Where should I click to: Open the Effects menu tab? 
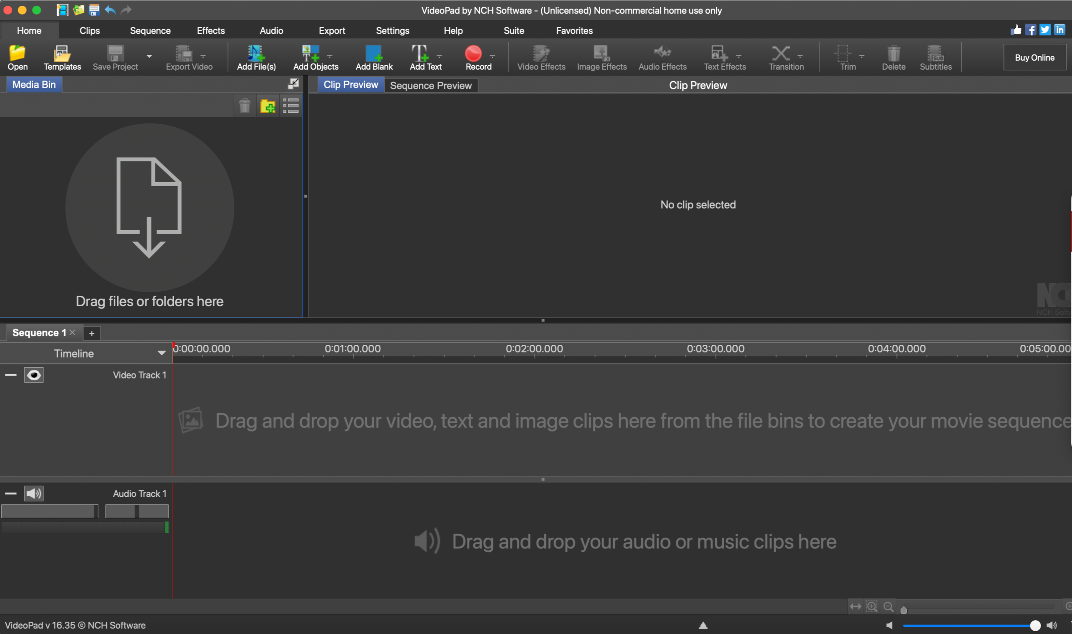click(210, 31)
